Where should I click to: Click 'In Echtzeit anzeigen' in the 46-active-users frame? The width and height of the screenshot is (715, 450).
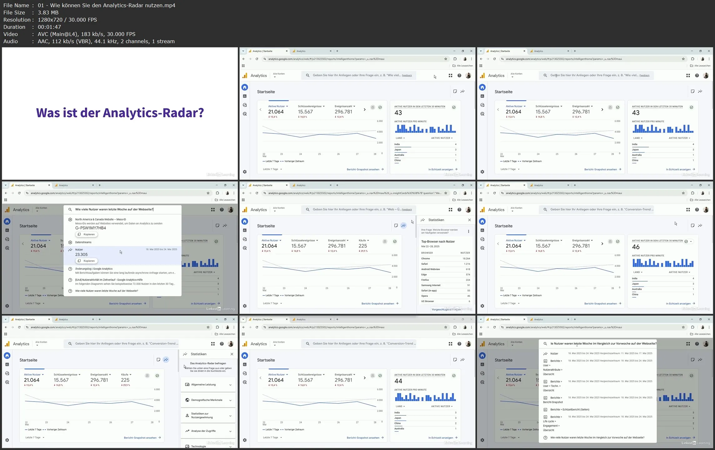(x=680, y=304)
